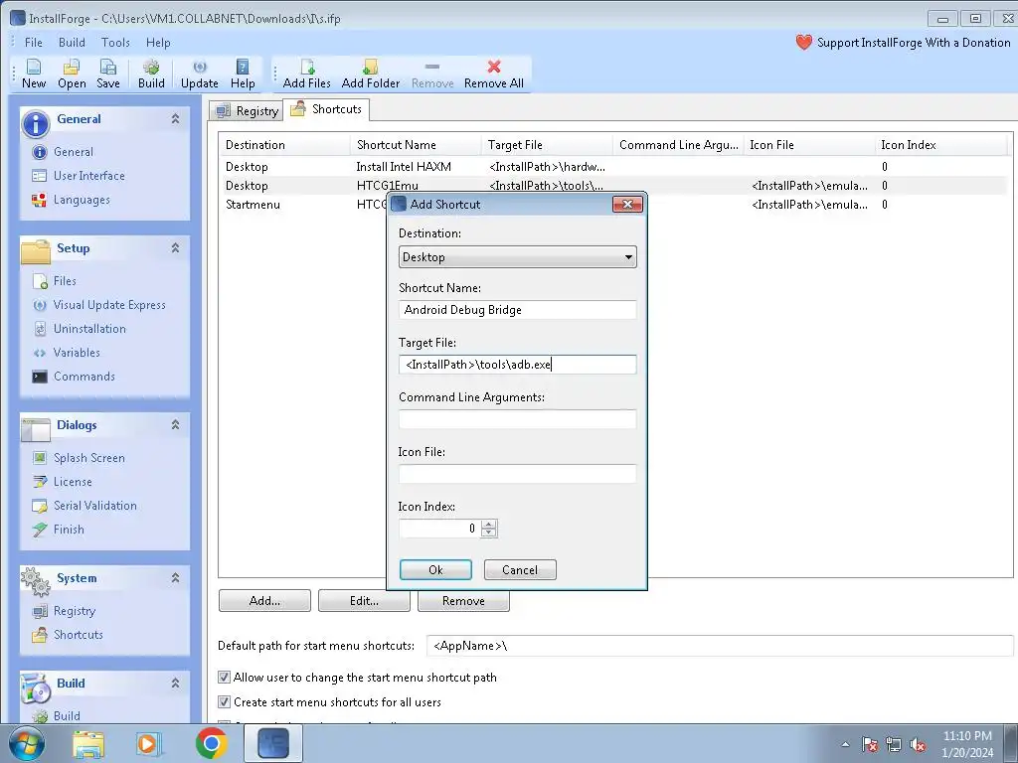
Task: Open Languages in sidebar
Action: 82,200
